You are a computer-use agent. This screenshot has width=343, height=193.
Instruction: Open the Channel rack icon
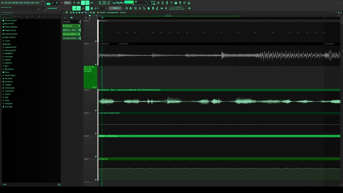[135, 8]
